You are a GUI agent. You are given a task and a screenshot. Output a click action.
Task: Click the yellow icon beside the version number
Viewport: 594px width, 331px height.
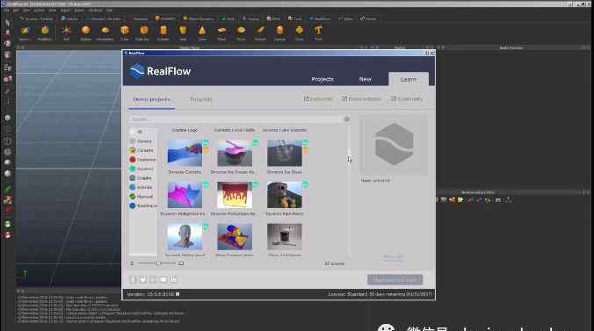tap(177, 294)
